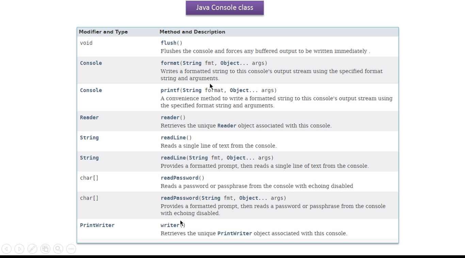
Task: Activate the zoom magnifier icon
Action: pos(58,249)
